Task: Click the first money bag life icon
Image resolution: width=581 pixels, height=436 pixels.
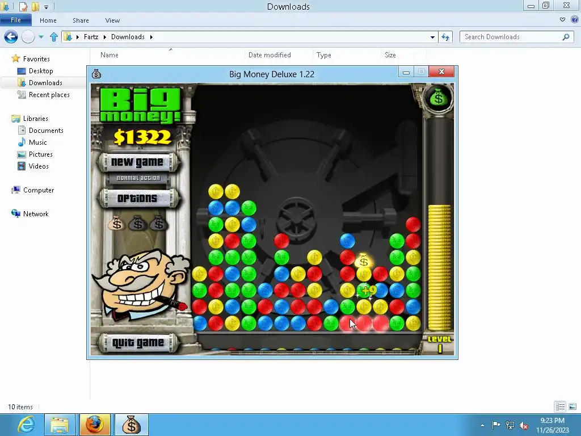Action: coord(117,223)
